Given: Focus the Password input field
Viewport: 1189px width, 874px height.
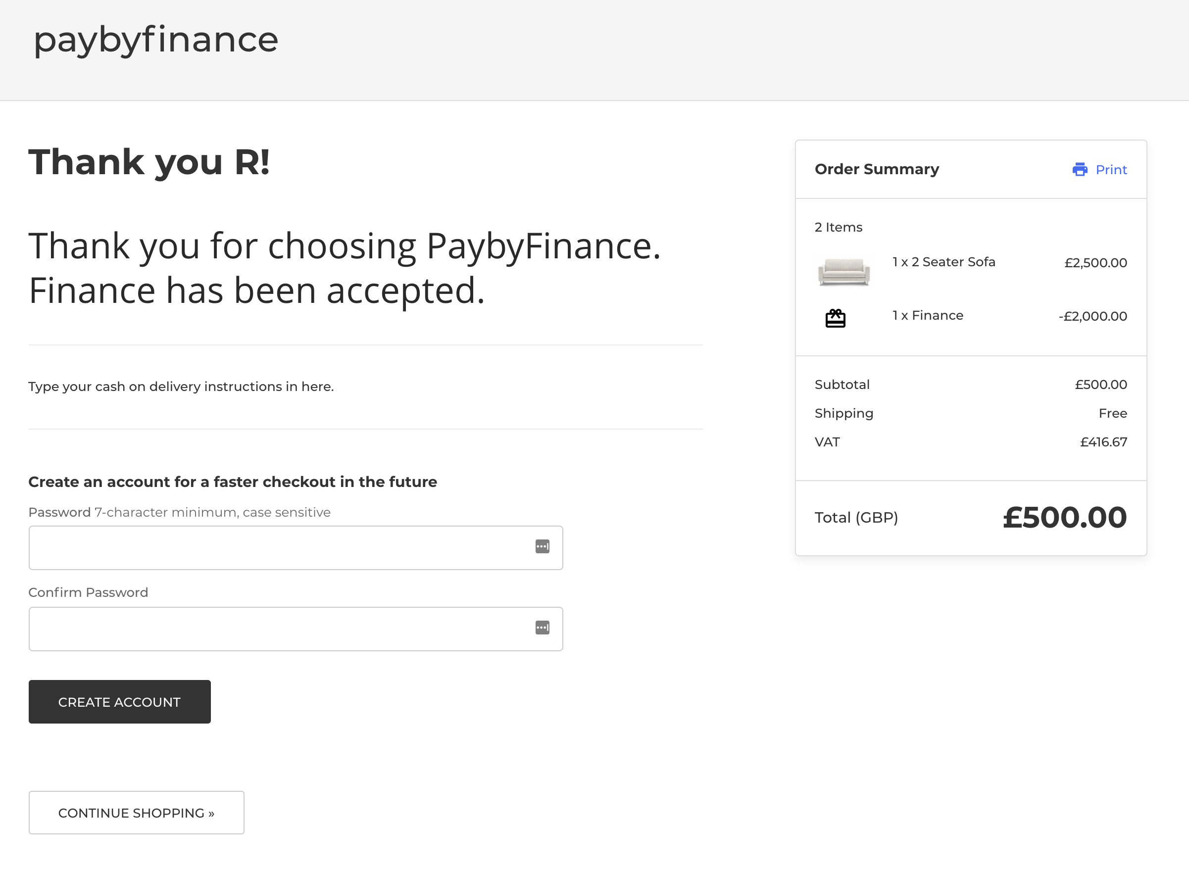Looking at the screenshot, I should point(281,547).
